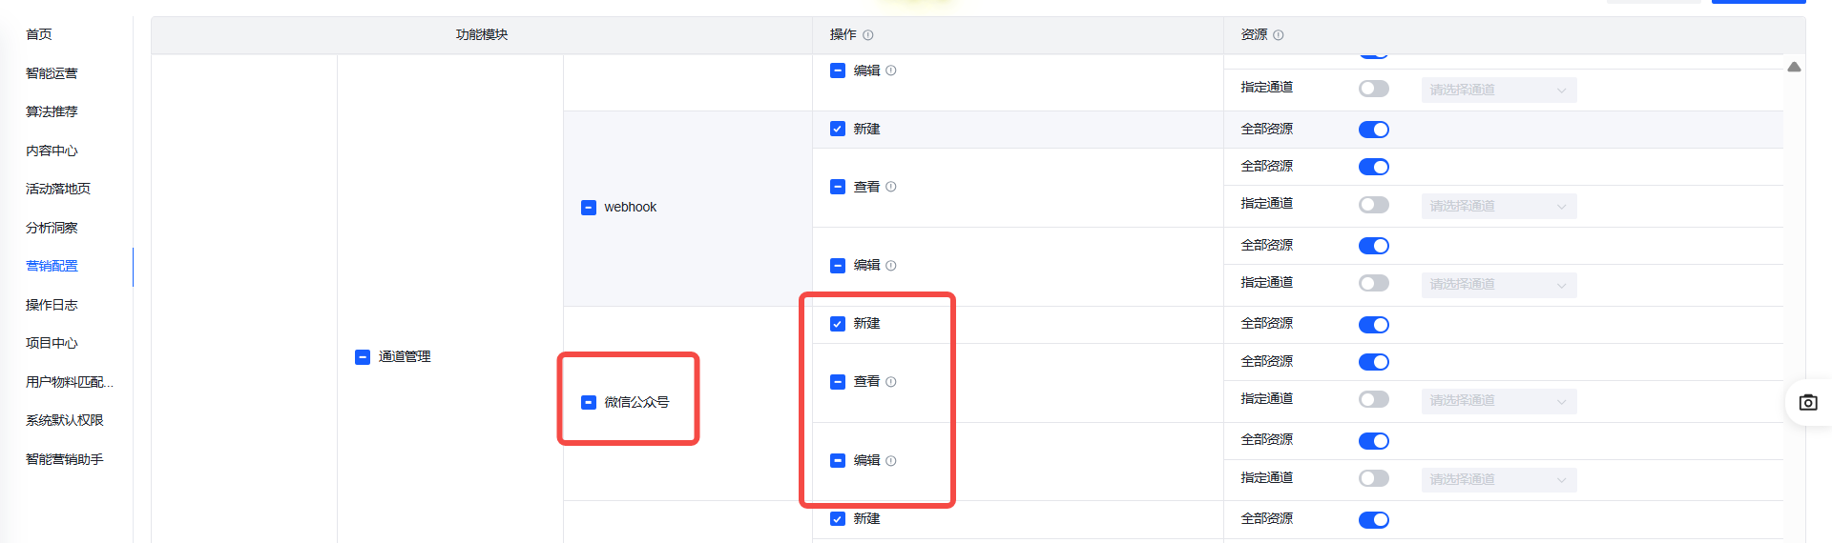This screenshot has width=1832, height=543.
Task: Uncheck the 微信公众号 新建 checkbox
Action: (x=838, y=324)
